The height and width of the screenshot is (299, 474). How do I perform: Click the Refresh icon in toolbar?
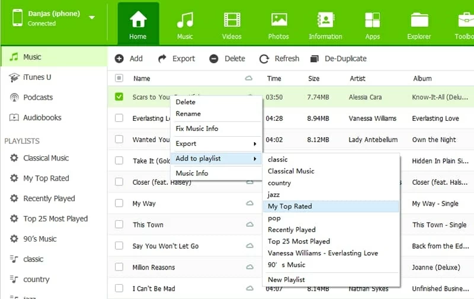(265, 59)
